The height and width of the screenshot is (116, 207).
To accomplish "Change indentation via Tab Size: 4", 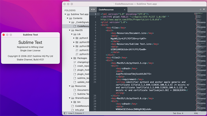I will (x=178, y=113).
